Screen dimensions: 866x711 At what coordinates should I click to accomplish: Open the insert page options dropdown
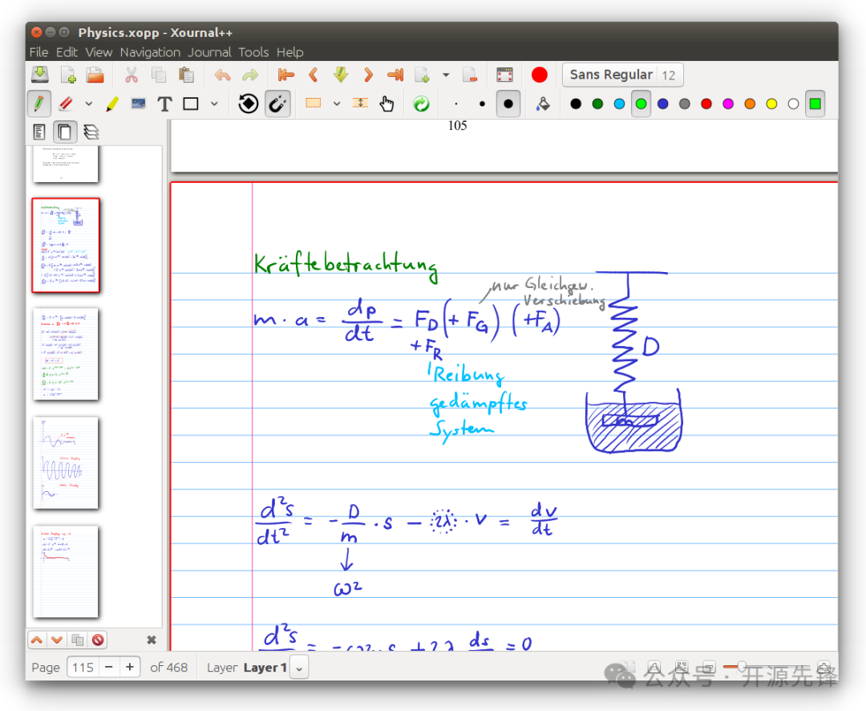pyautogui.click(x=446, y=75)
